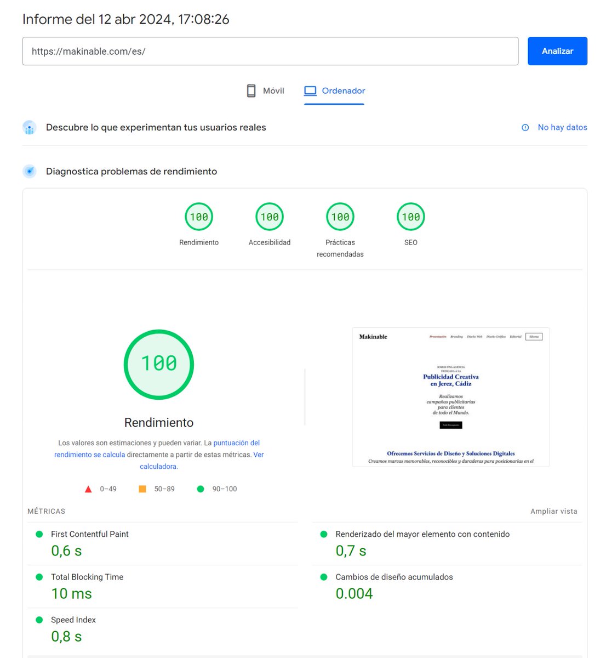606x658 pixels.
Task: Click green dot beside First Contentful Paint
Action: point(39,534)
